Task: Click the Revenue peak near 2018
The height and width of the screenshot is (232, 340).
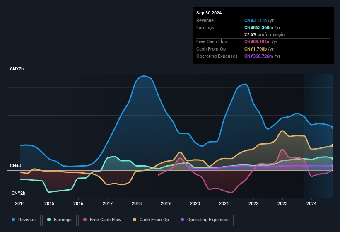Action: click(x=144, y=76)
